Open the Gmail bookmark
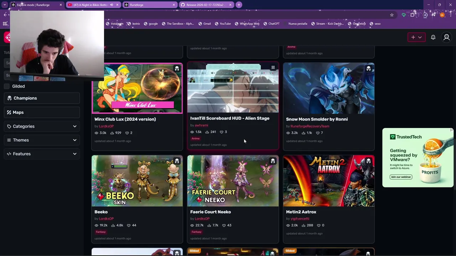Image resolution: width=456 pixels, height=256 pixels. (204, 24)
